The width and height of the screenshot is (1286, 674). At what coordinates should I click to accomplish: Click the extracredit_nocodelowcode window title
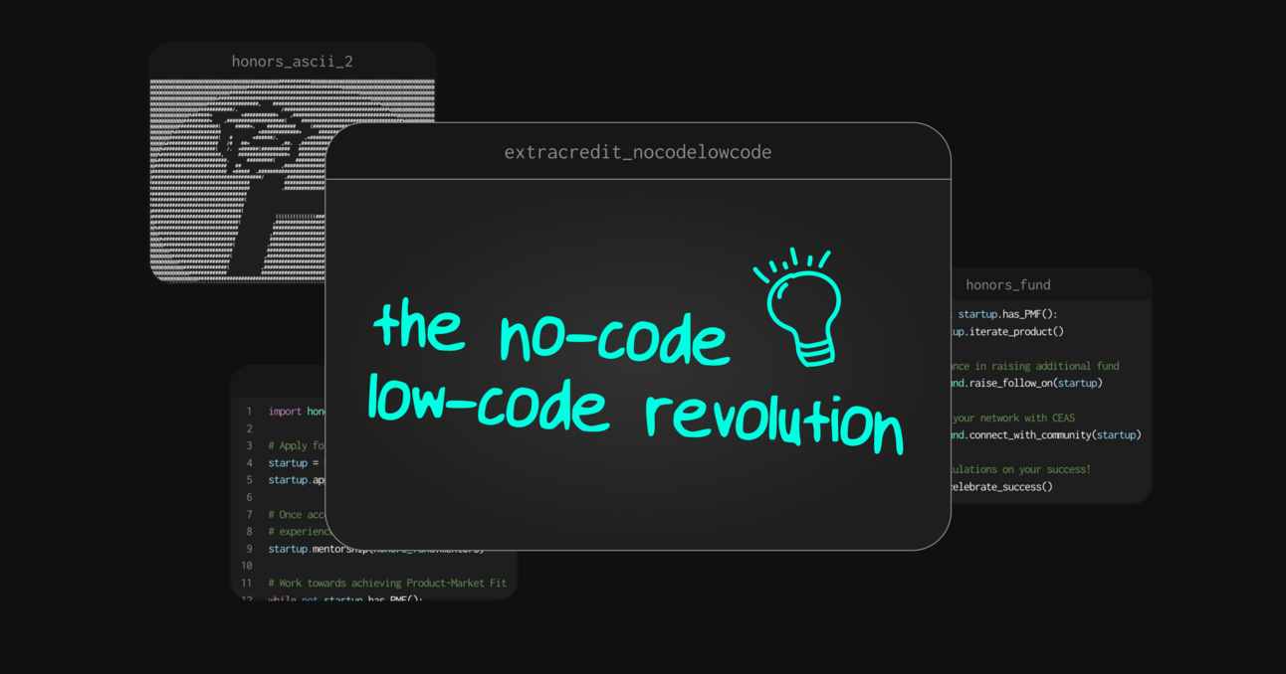[637, 152]
